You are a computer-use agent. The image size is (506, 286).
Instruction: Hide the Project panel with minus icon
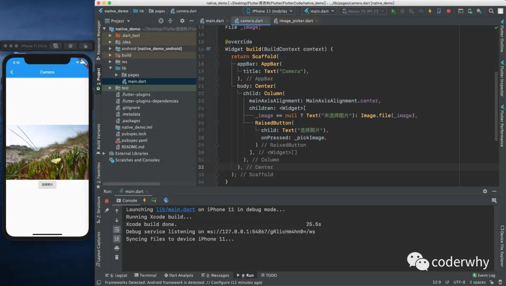(x=191, y=21)
